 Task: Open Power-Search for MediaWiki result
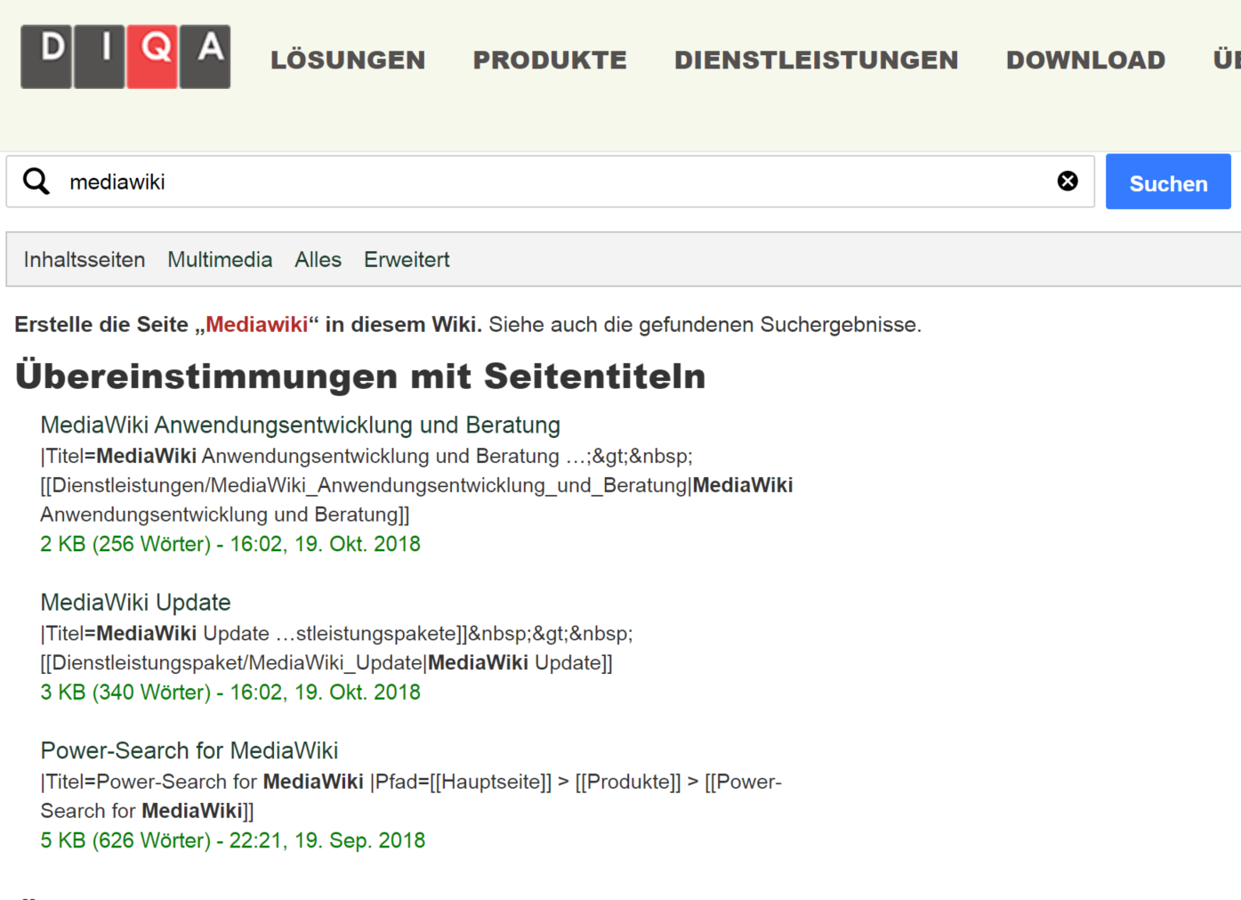189,750
